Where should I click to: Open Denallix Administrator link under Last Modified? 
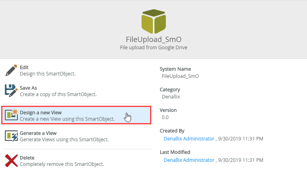pos(189,160)
